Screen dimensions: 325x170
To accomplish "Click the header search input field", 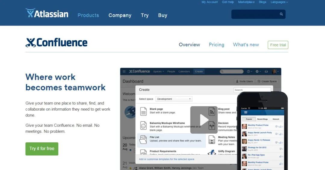I will tap(255, 14).
